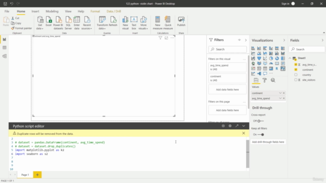This screenshot has height=183, width=326.
Task: Open the Format ribbon tab
Action: 95,11
